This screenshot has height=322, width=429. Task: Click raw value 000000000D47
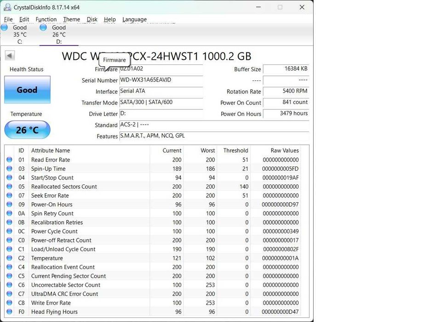tap(280, 311)
